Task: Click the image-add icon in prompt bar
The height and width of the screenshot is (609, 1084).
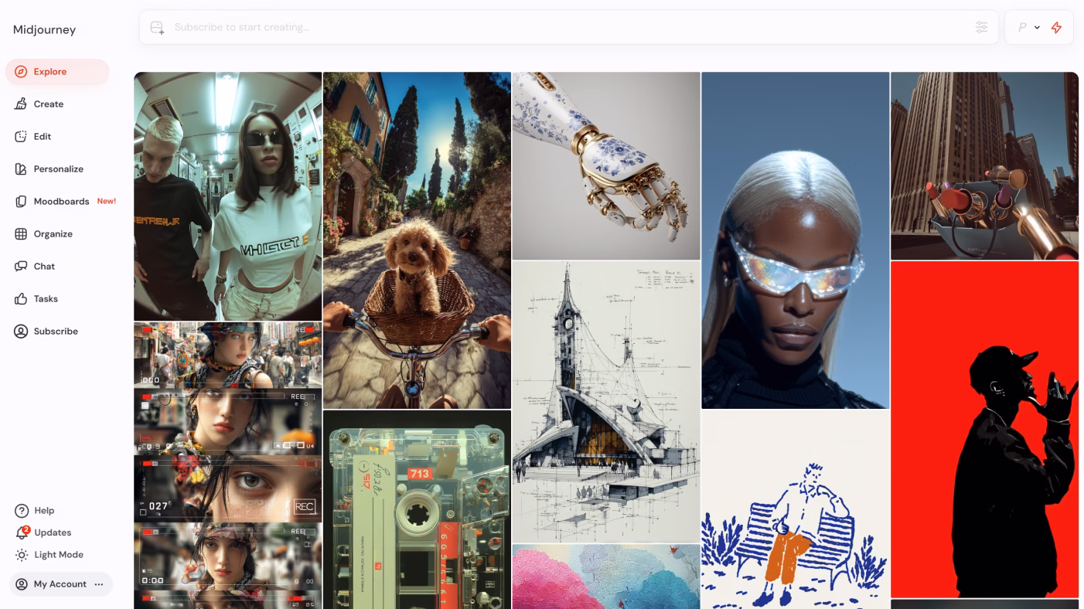Action: coord(157,28)
